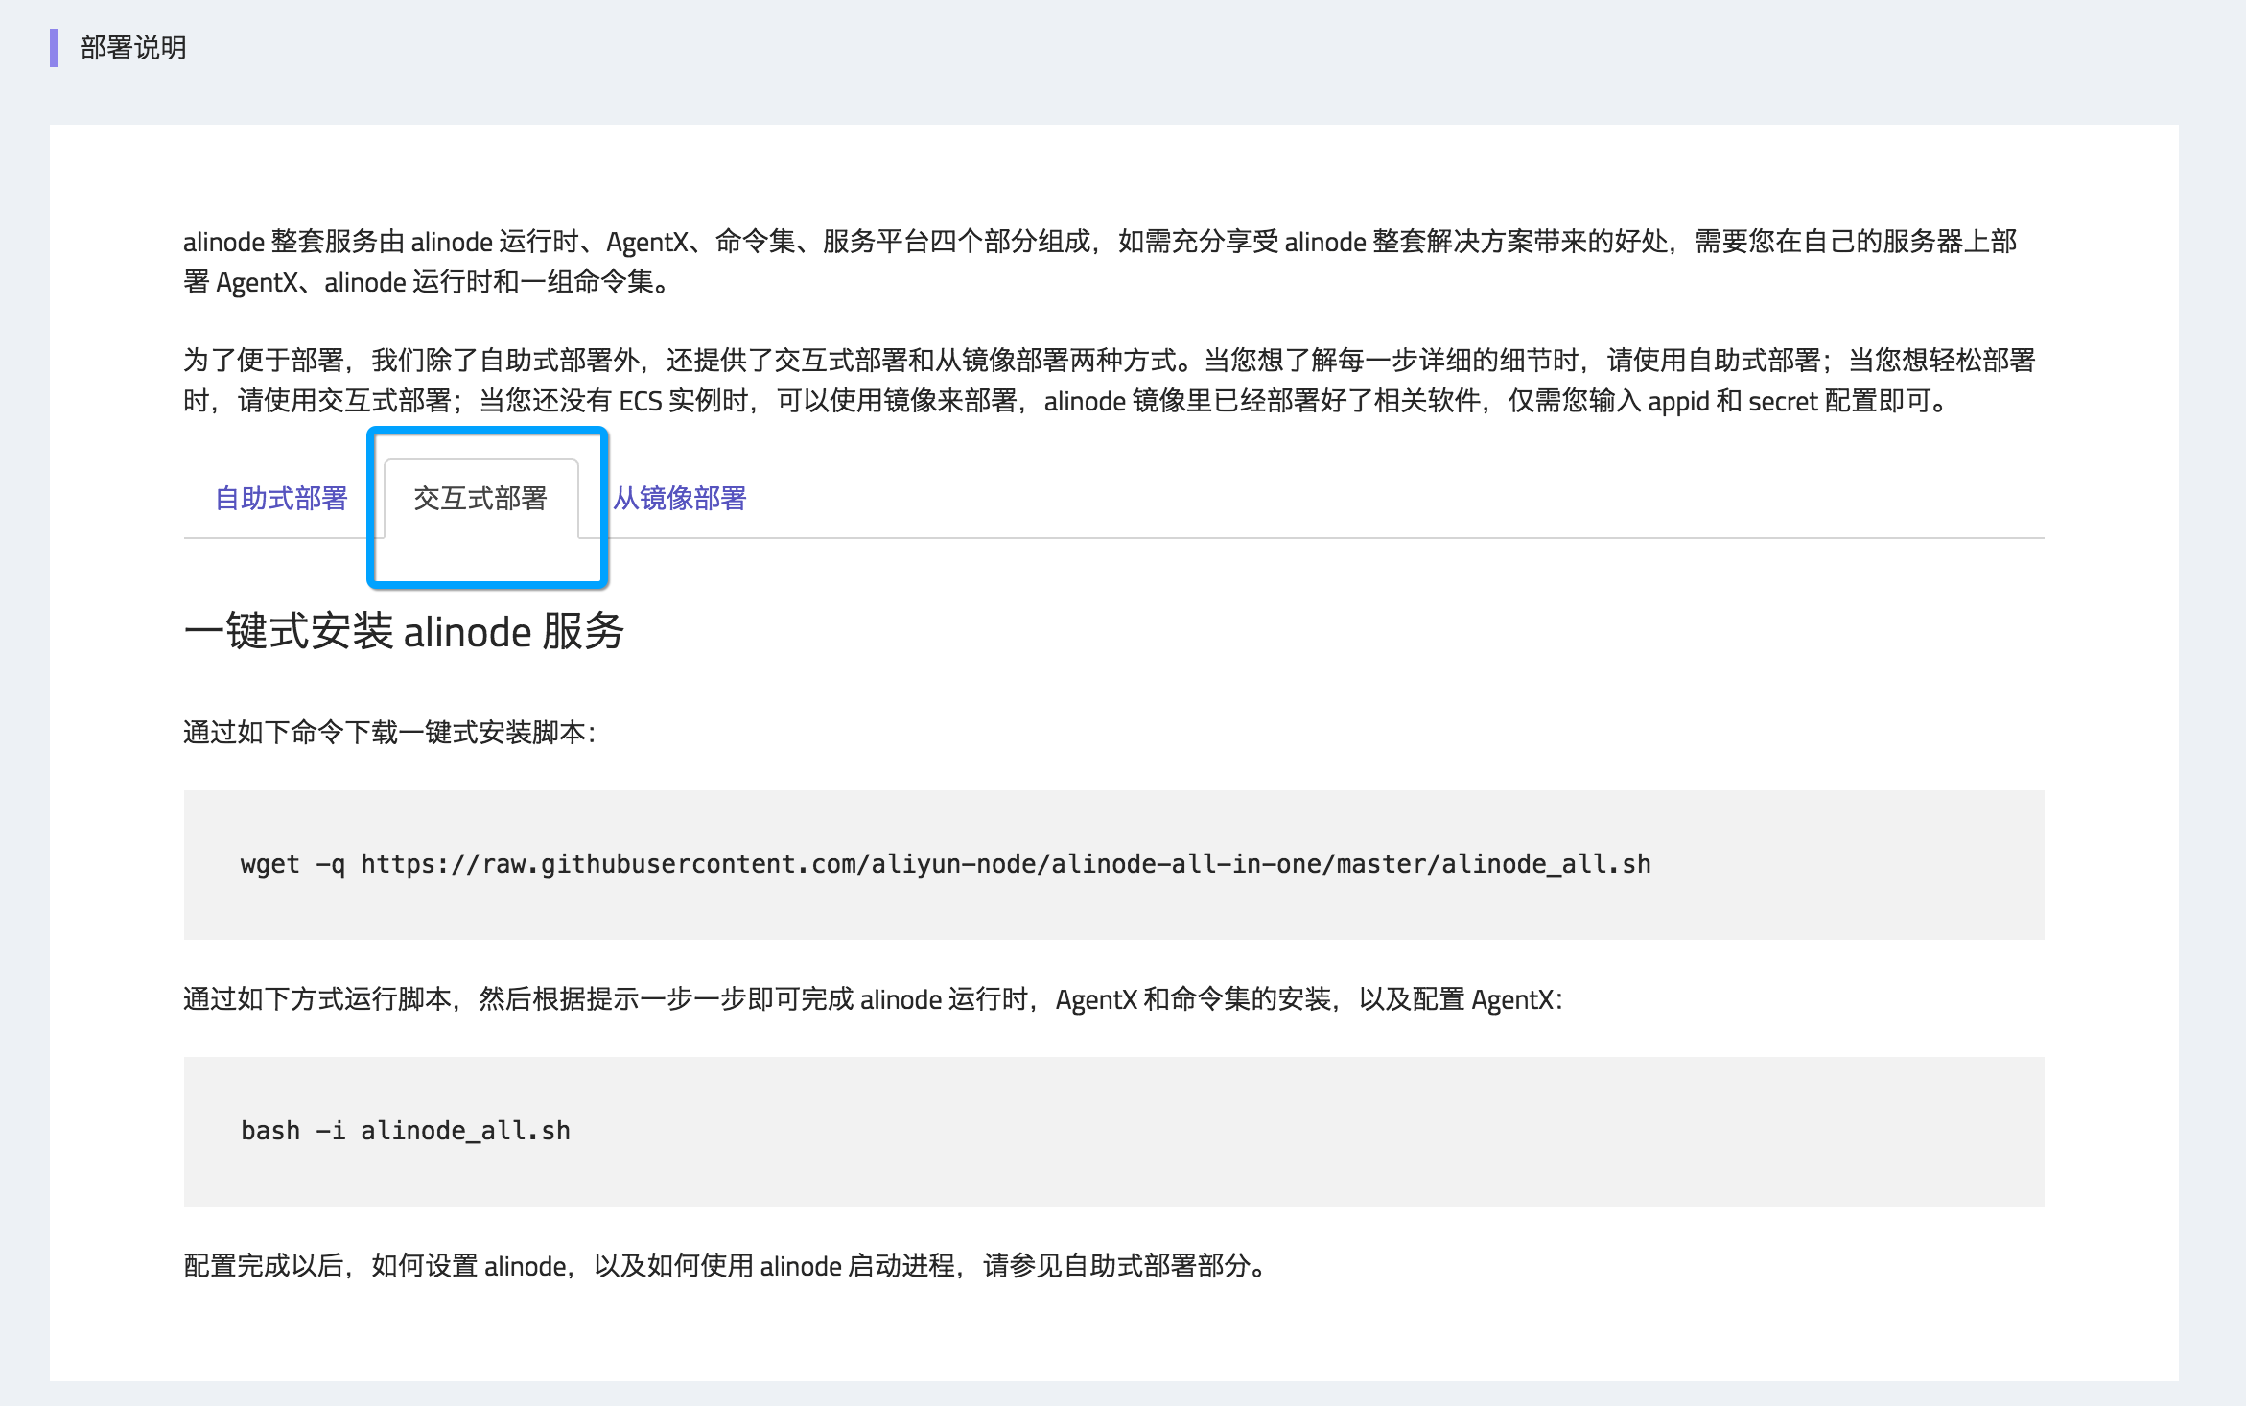
Task: Click the sentence starting 通过如下方式运行脚本
Action: coord(873,999)
